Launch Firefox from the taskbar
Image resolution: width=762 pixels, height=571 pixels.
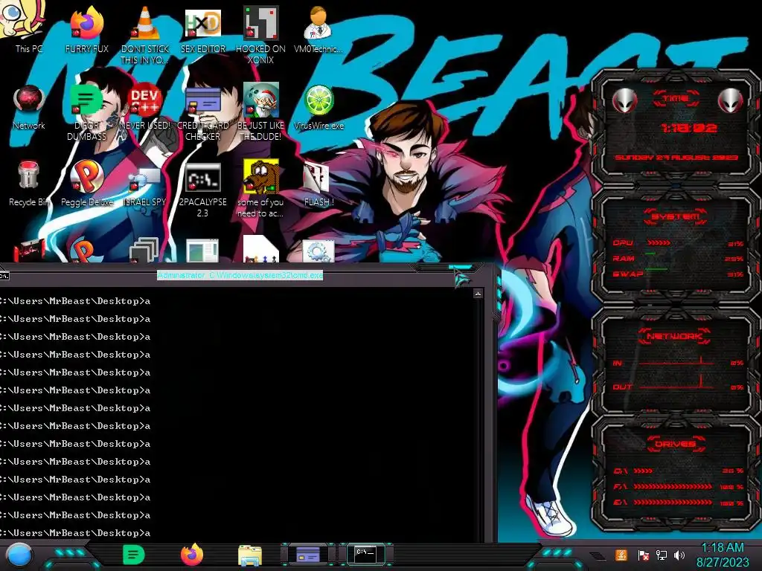tap(192, 555)
